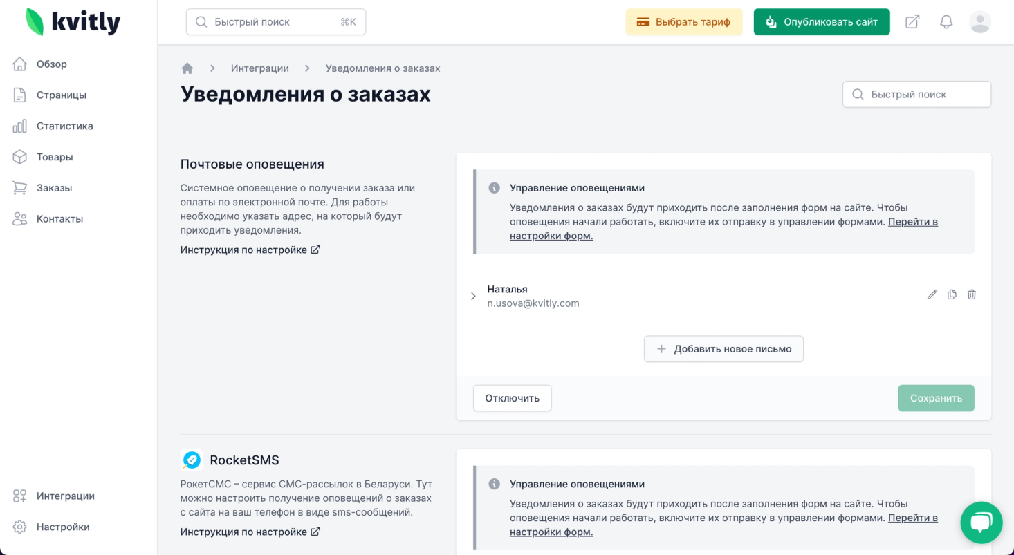Click Уведомления о заказах breadcrumb
The width and height of the screenshot is (1014, 555).
coord(382,68)
